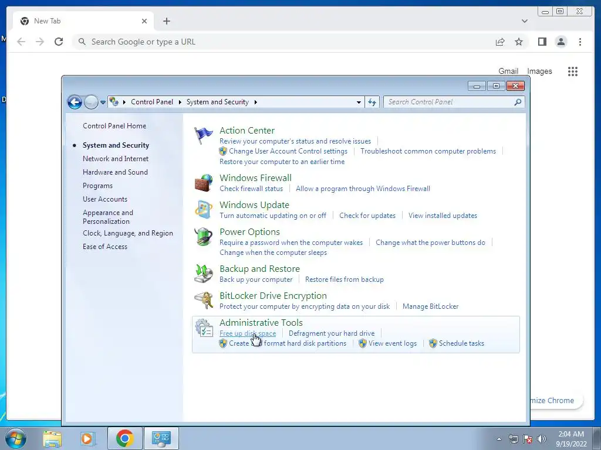
Task: Go to Control Panel Home
Action: click(x=114, y=126)
